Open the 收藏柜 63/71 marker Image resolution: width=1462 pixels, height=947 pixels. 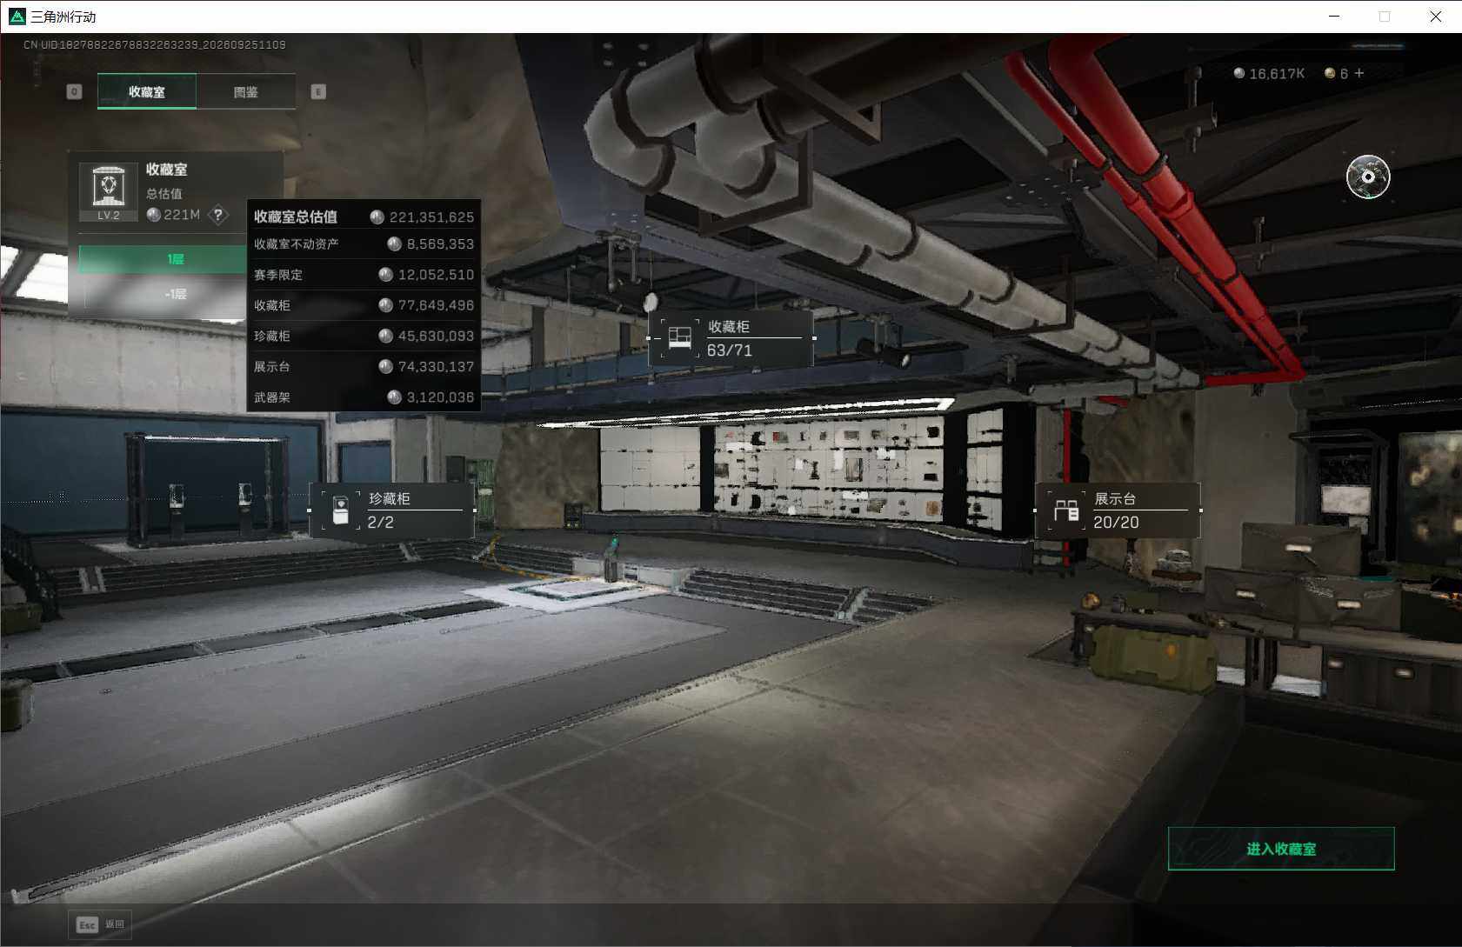point(731,338)
